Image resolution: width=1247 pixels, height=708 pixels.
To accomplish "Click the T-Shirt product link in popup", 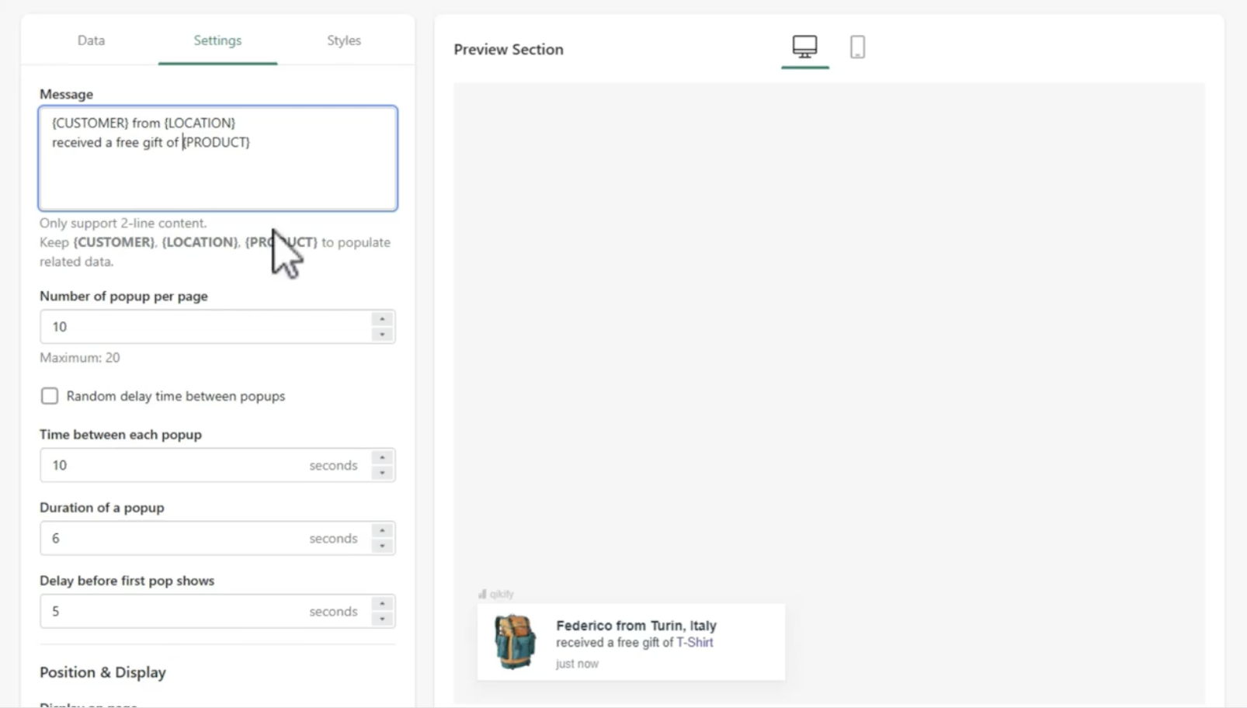I will click(x=694, y=642).
